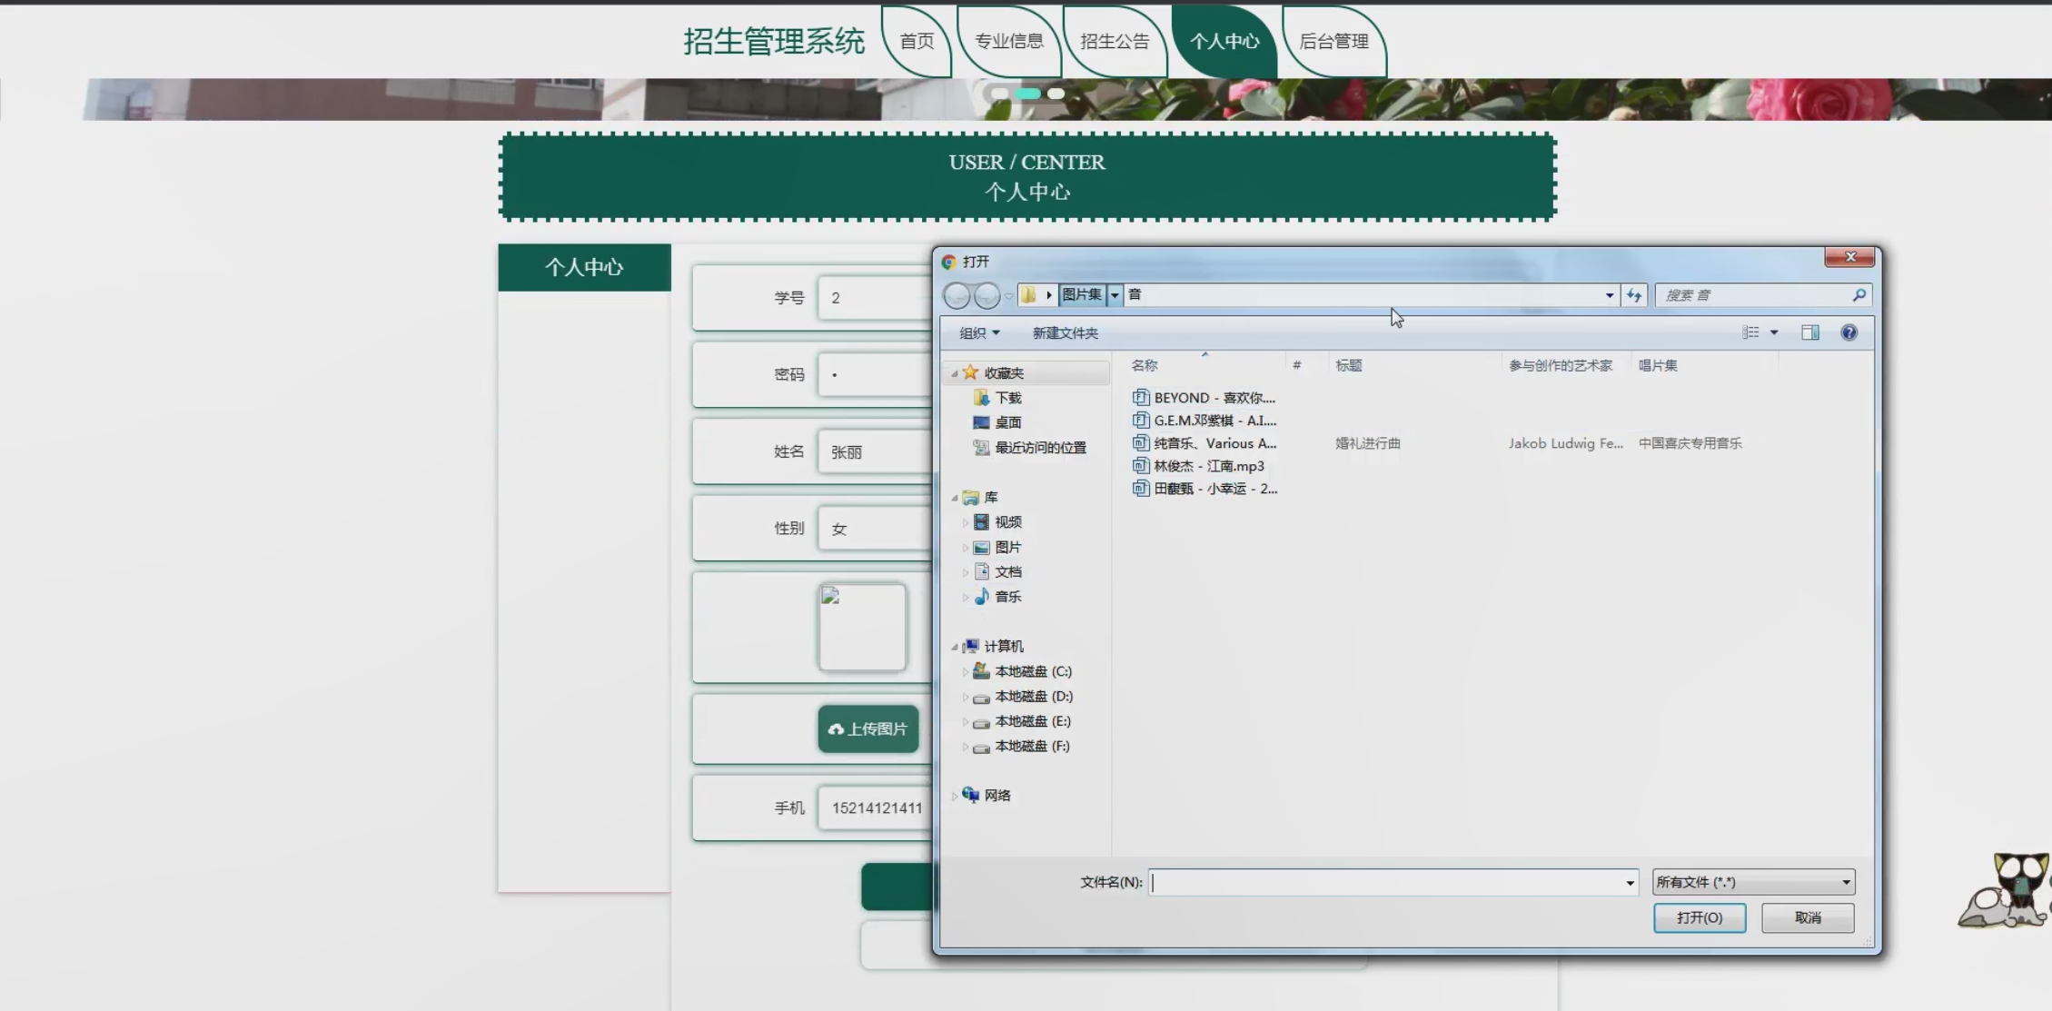The width and height of the screenshot is (2052, 1011).
Task: Click the 文件名 input field
Action: (1385, 882)
